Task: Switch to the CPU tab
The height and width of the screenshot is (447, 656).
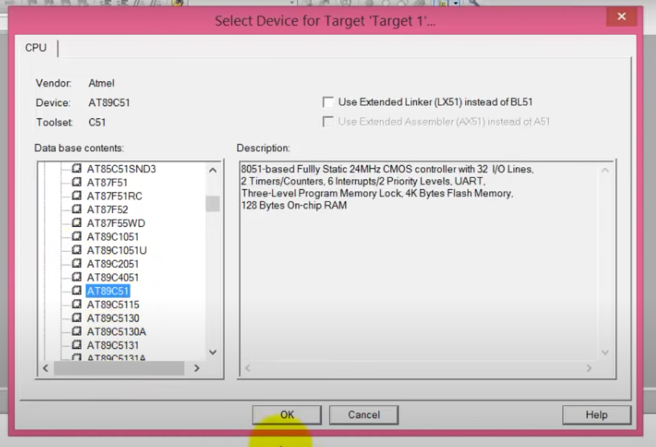Action: coord(36,48)
